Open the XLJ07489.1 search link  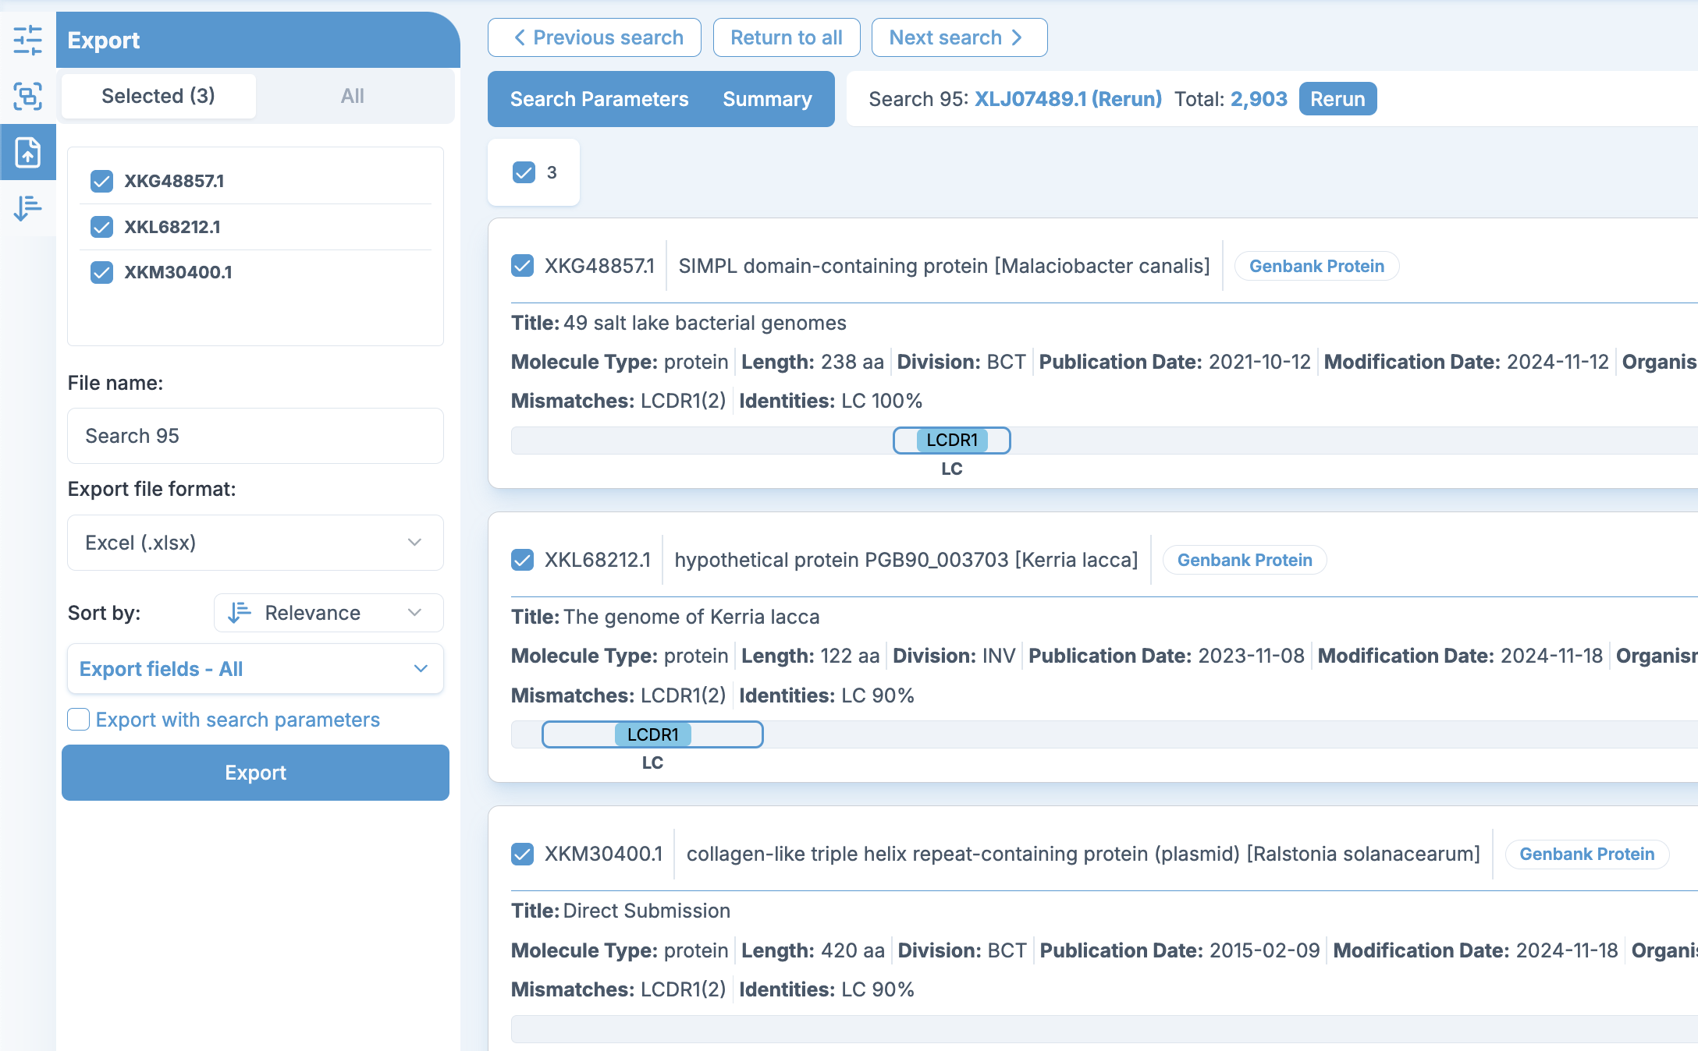click(x=1067, y=98)
